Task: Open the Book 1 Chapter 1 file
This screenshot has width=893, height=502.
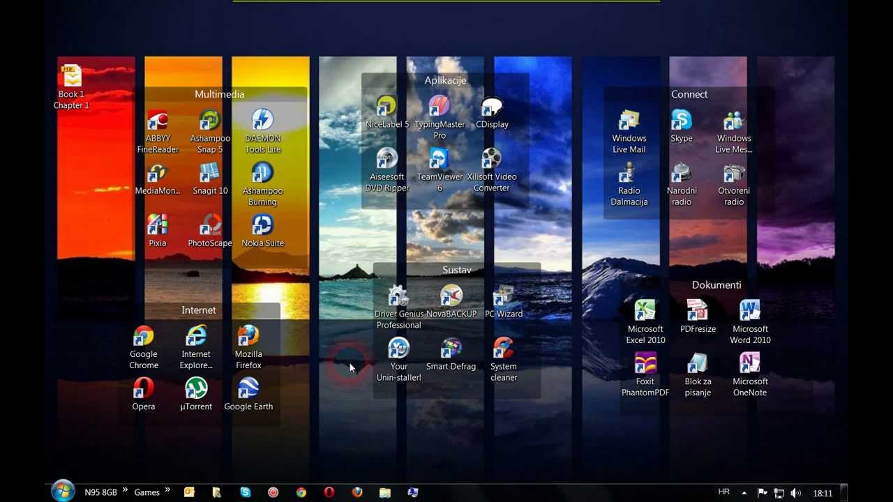Action: (x=71, y=87)
